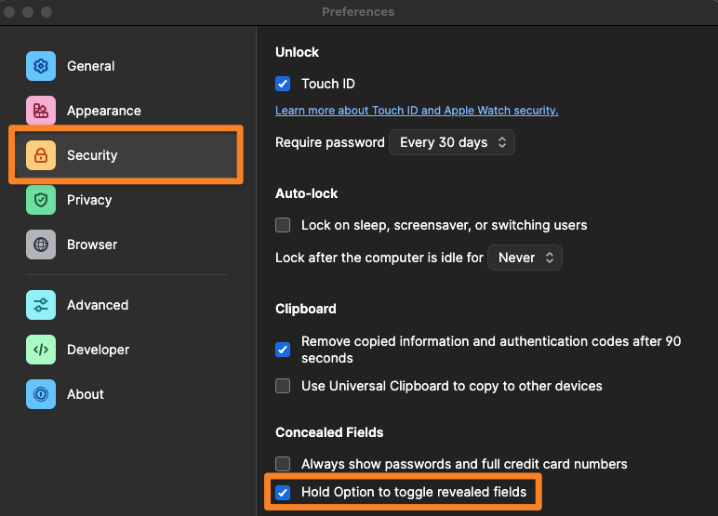This screenshot has height=516, width=718.
Task: Click the Advanced sliders icon
Action: tap(41, 305)
